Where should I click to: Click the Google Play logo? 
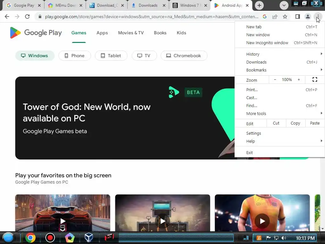pyautogui.click(x=36, y=33)
